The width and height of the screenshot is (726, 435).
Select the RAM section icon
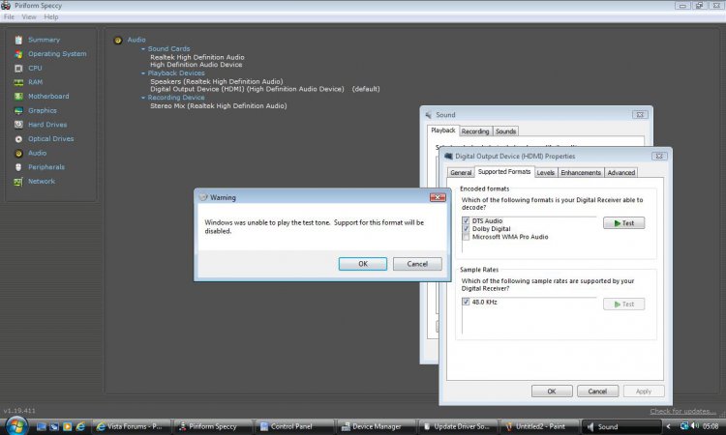[x=18, y=82]
